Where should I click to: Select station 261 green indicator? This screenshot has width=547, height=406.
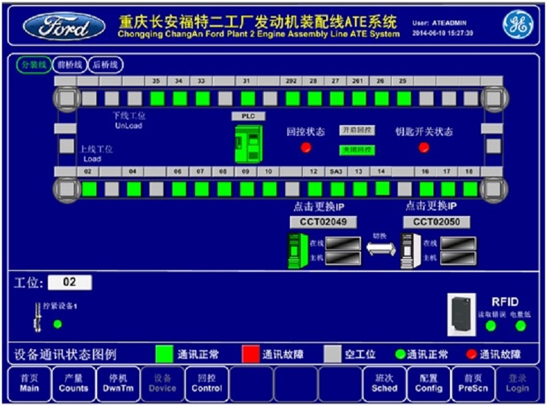(x=359, y=98)
